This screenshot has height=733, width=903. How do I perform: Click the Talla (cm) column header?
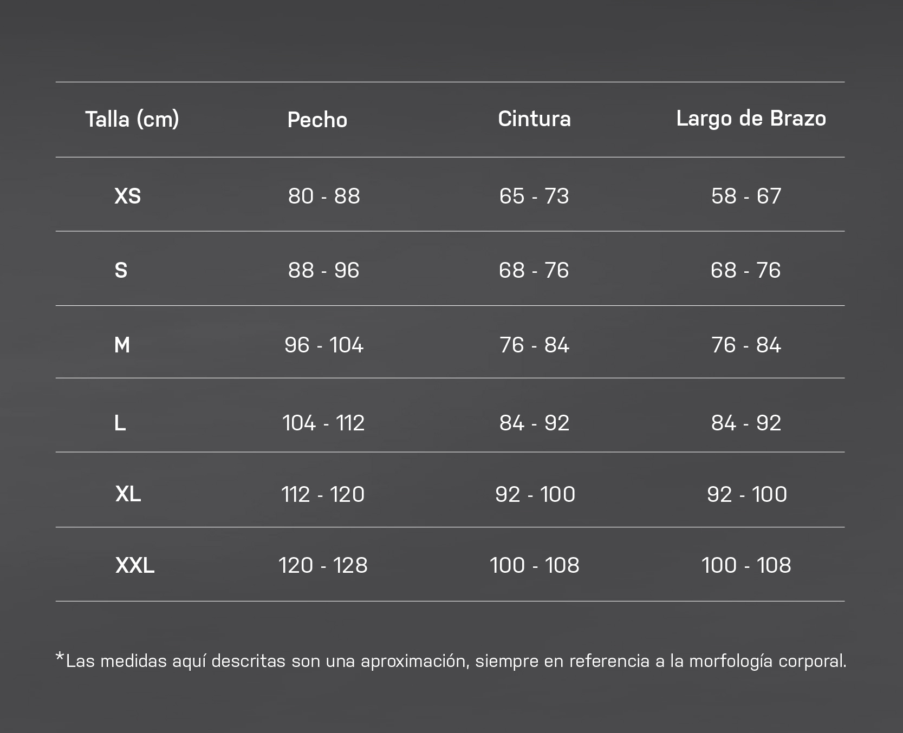click(132, 120)
